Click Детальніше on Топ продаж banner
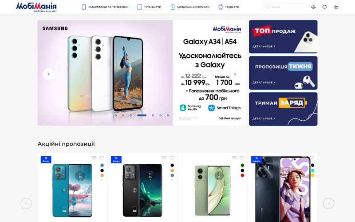 click(264, 46)
